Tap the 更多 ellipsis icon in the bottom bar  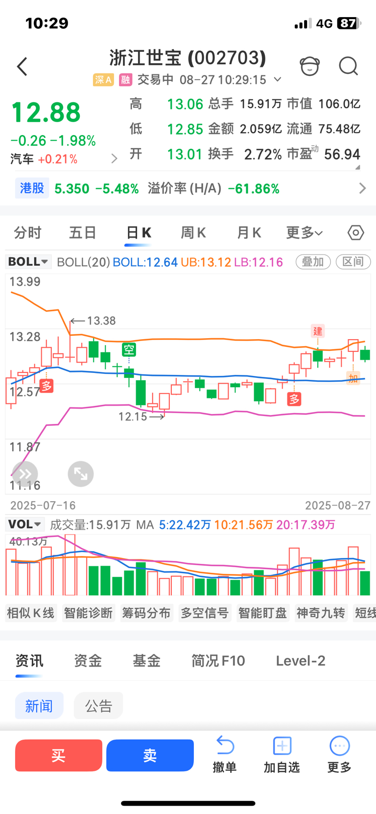[x=339, y=746]
